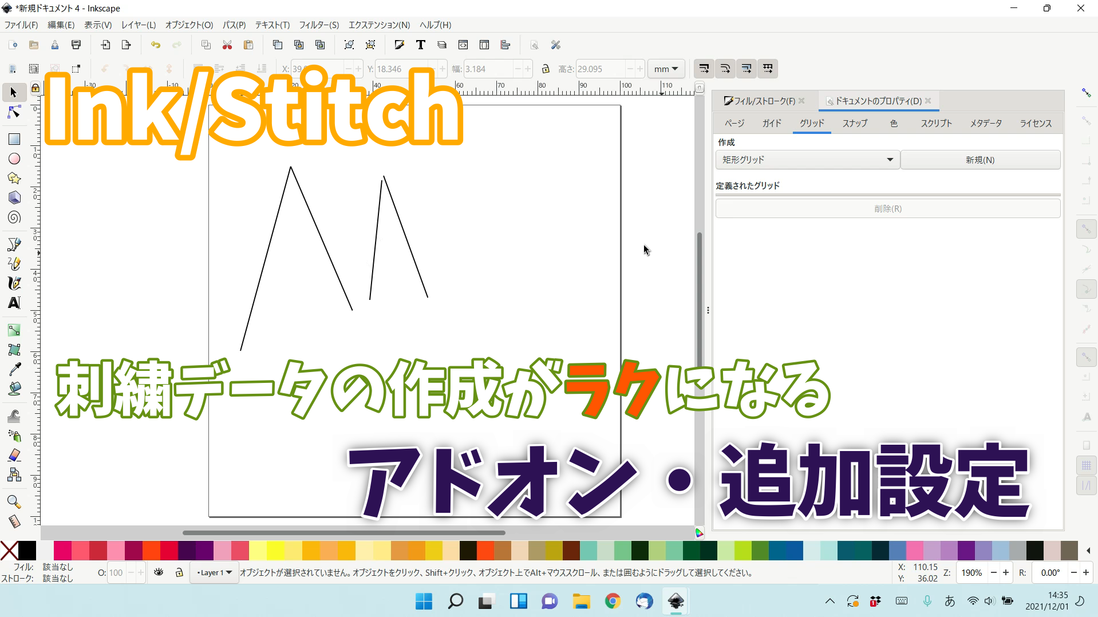Click the Undo toolbar icon
1098x617 pixels.
(155, 45)
